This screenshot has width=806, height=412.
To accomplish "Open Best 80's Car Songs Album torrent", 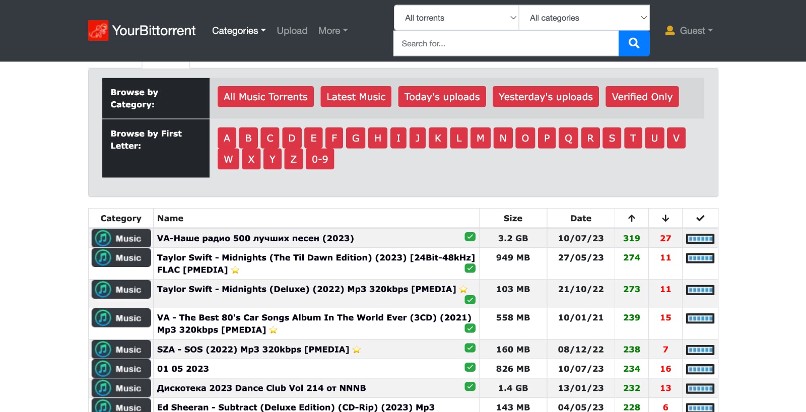I will (x=314, y=324).
